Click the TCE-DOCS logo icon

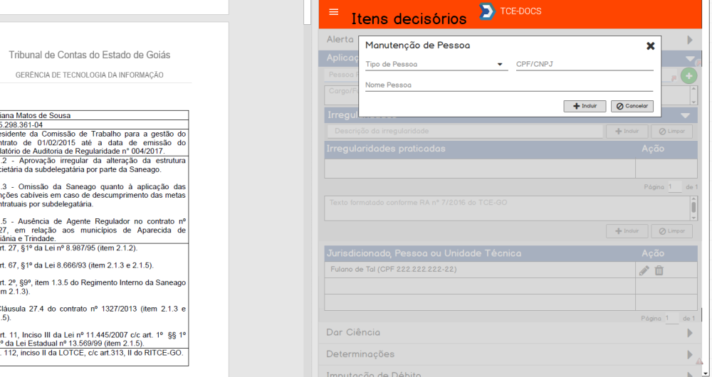(x=487, y=12)
